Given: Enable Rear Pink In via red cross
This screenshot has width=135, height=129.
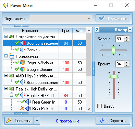Looking at the screenshot, I should pos(22,108).
